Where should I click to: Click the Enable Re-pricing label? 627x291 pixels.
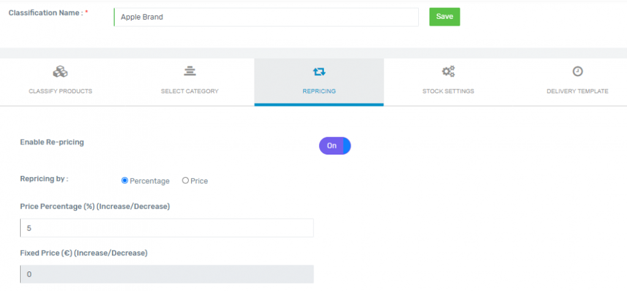tap(52, 142)
